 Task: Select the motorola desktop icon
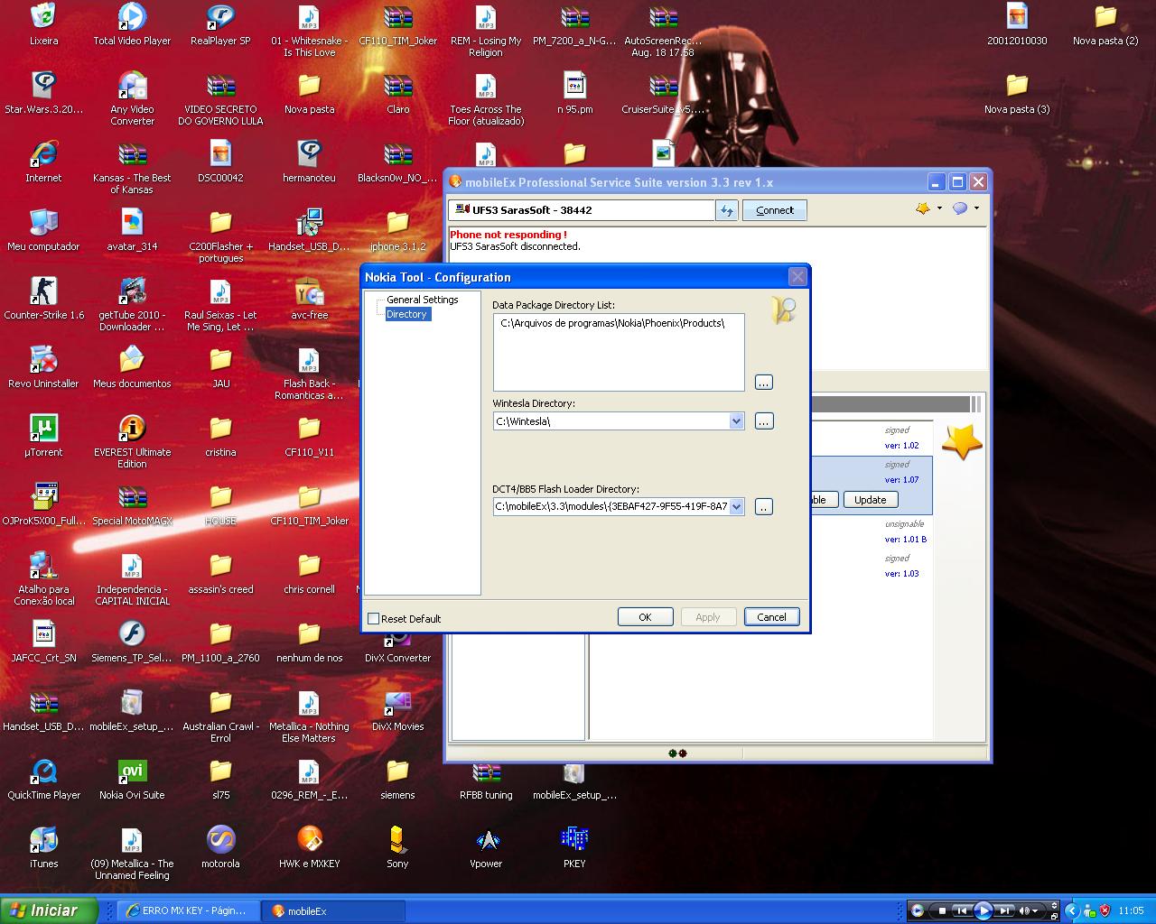[220, 849]
